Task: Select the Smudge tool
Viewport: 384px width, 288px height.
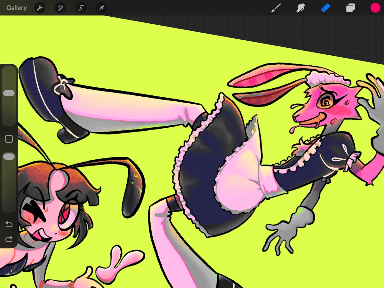Action: (x=300, y=8)
